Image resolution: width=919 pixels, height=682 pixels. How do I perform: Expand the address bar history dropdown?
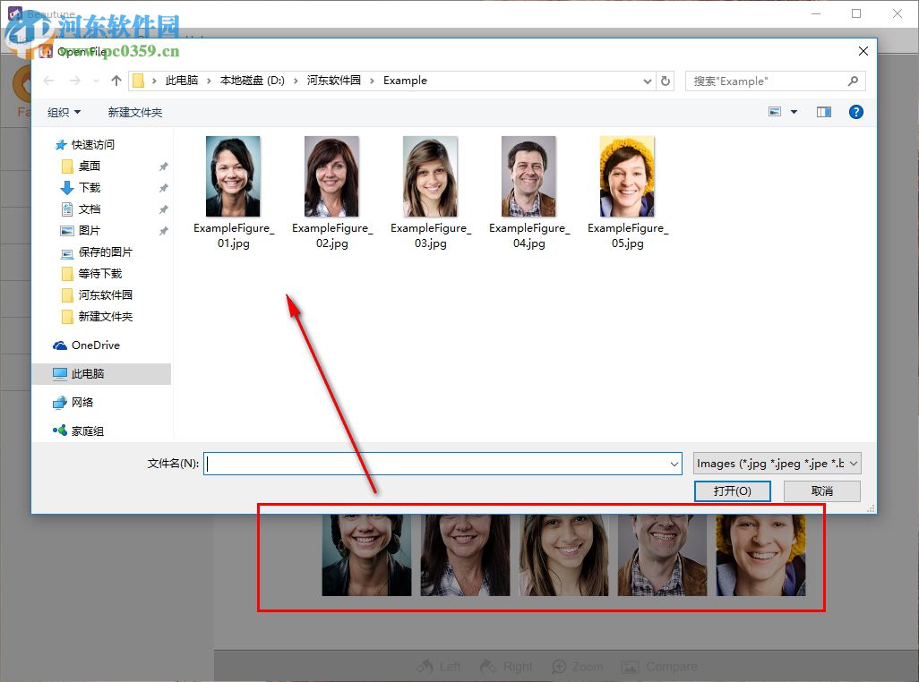click(x=647, y=81)
